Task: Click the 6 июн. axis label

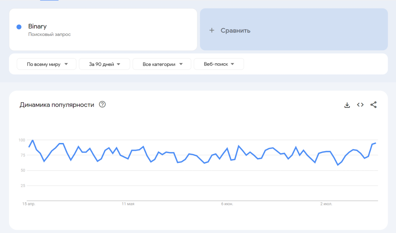Action: click(x=227, y=204)
